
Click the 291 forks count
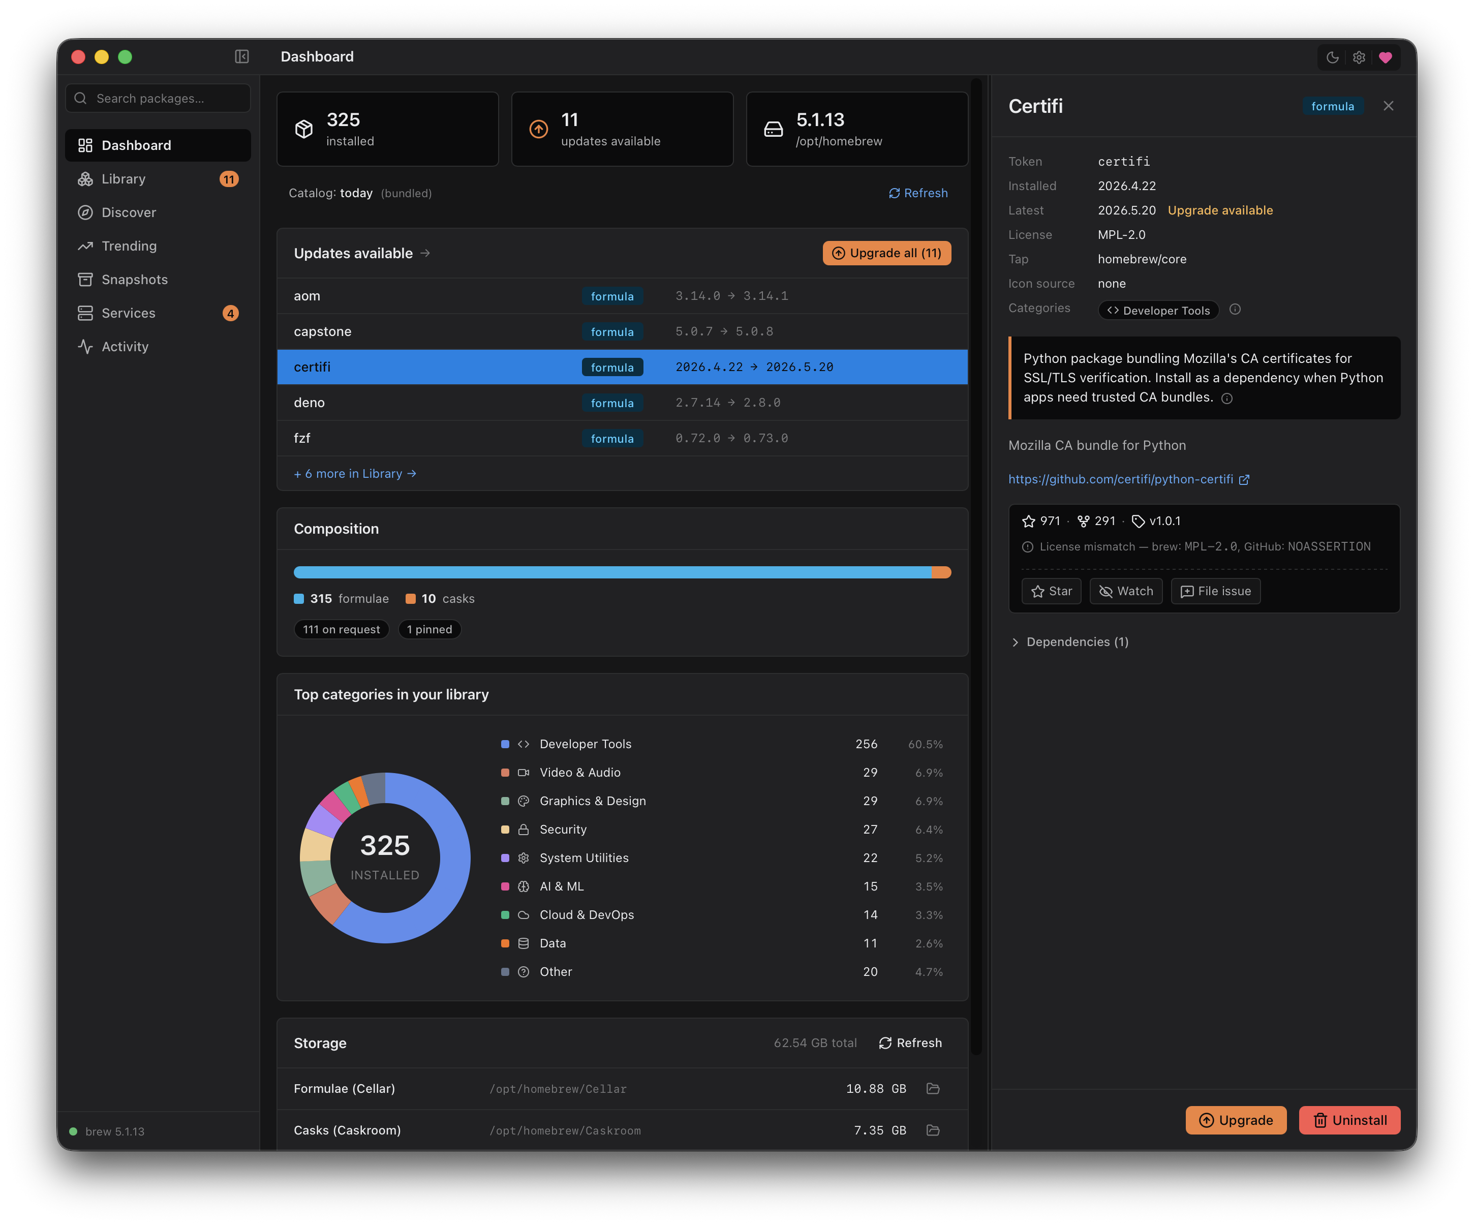1096,520
